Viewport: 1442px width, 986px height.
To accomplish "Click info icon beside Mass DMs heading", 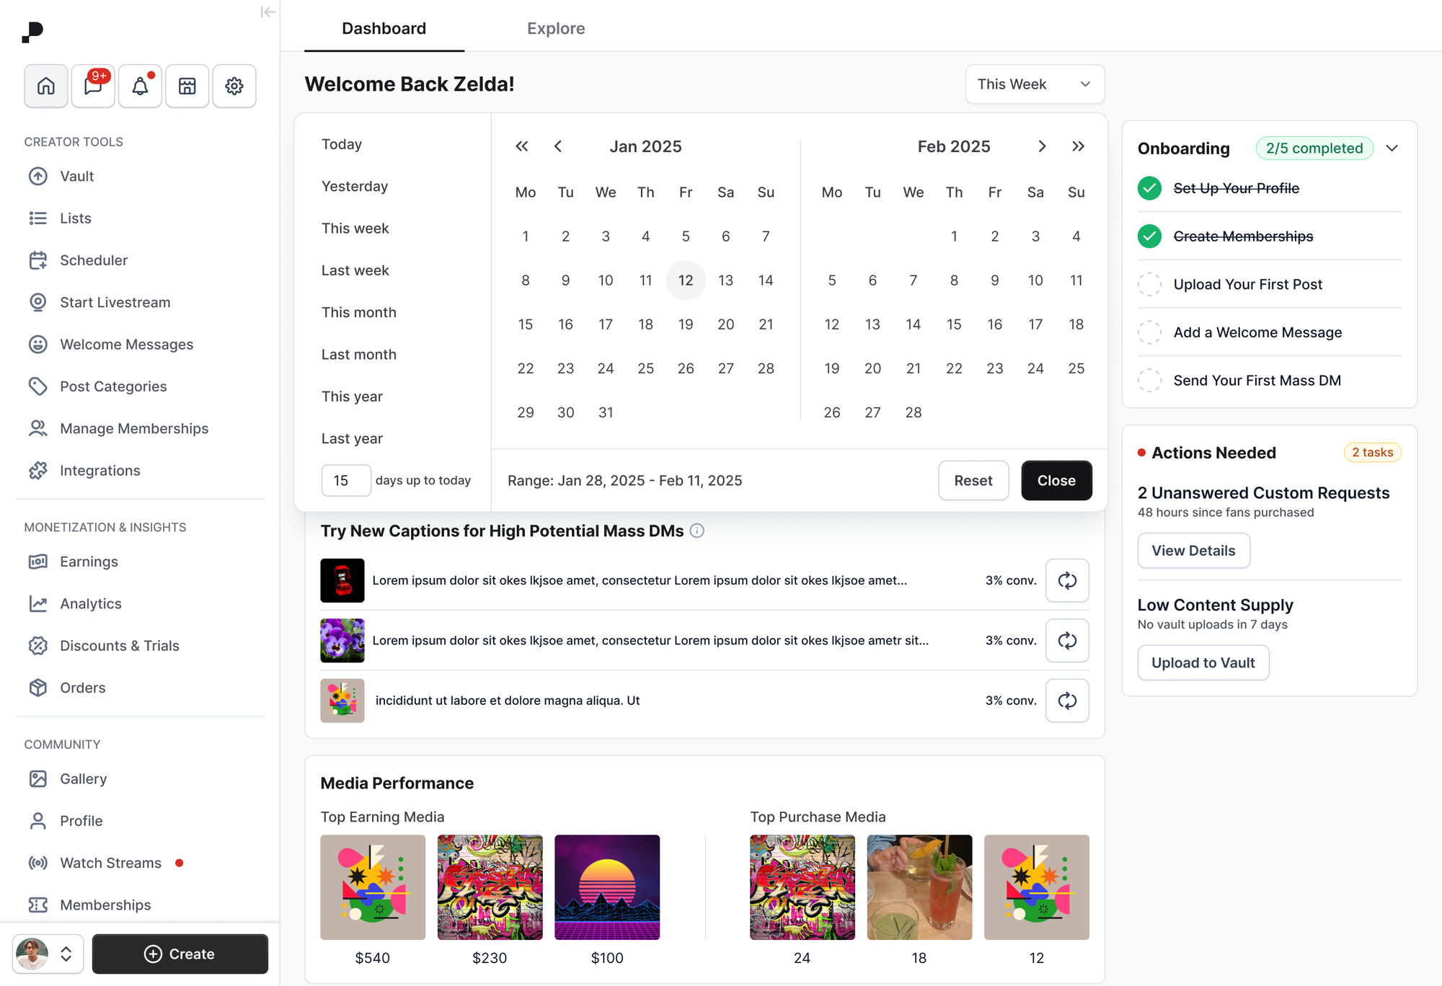I will tap(696, 530).
